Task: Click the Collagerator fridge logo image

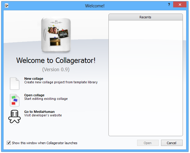Action: coord(56,35)
